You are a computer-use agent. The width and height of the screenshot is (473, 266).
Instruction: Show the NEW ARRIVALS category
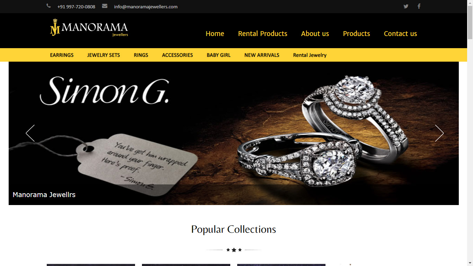pyautogui.click(x=262, y=55)
